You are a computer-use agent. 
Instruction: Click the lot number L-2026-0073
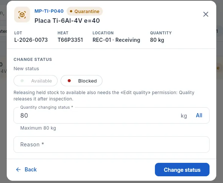31,40
